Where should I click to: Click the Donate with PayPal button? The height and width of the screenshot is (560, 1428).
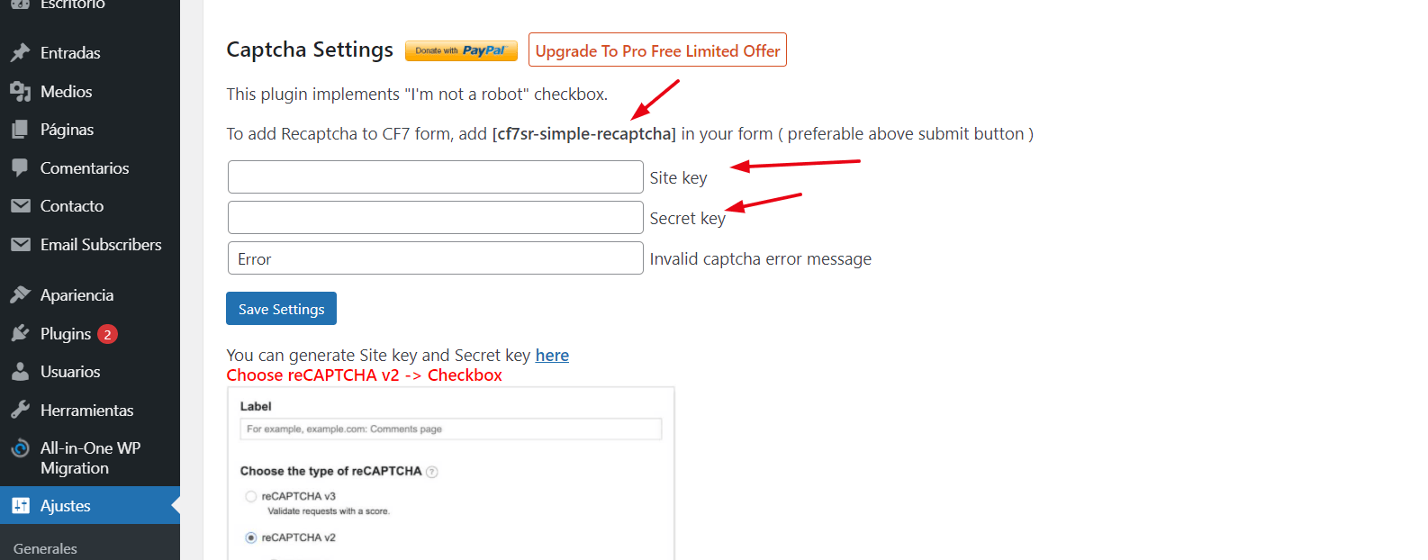point(461,51)
